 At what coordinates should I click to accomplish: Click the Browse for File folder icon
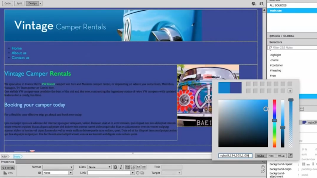coord(143,173)
